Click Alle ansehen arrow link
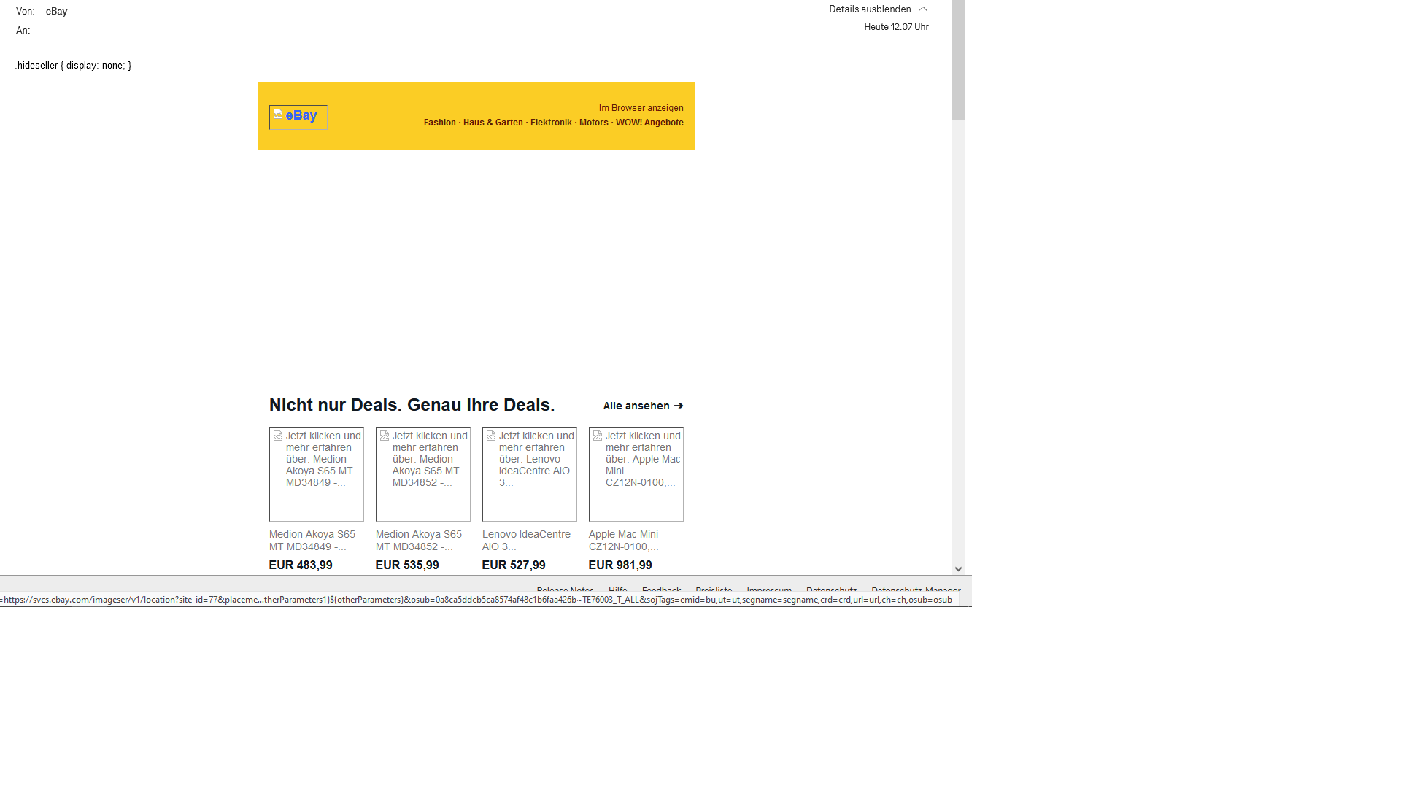The image size is (1401, 788). [x=643, y=406]
